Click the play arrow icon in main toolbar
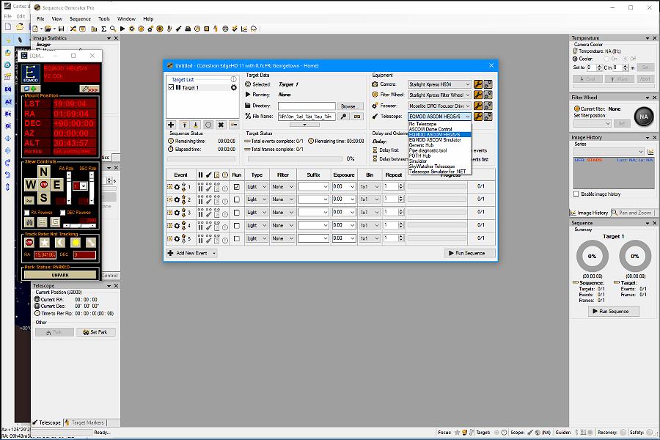Image resolution: width=660 pixels, height=440 pixels. [122, 29]
